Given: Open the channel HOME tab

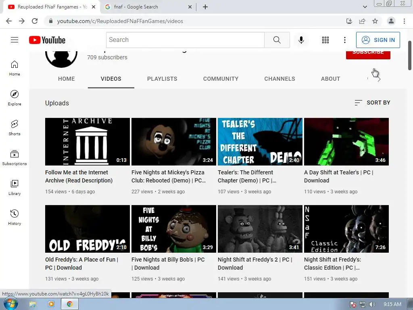Looking at the screenshot, I should (x=67, y=79).
